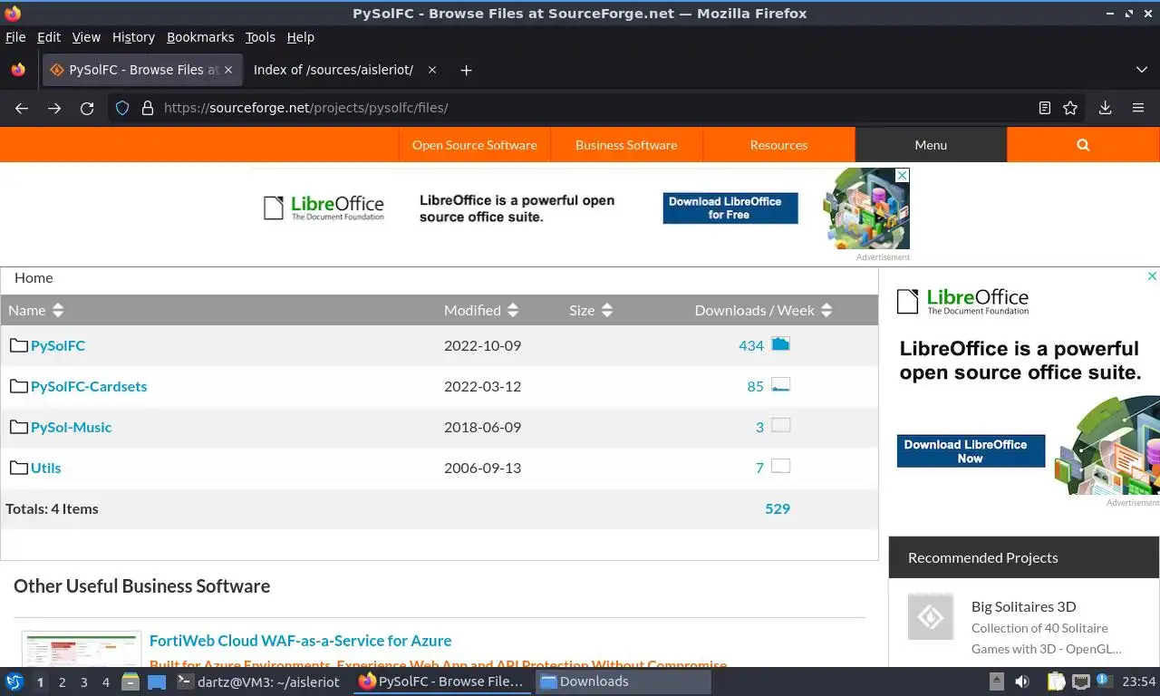Expand the SourceForge Menu dropdown

(x=931, y=145)
